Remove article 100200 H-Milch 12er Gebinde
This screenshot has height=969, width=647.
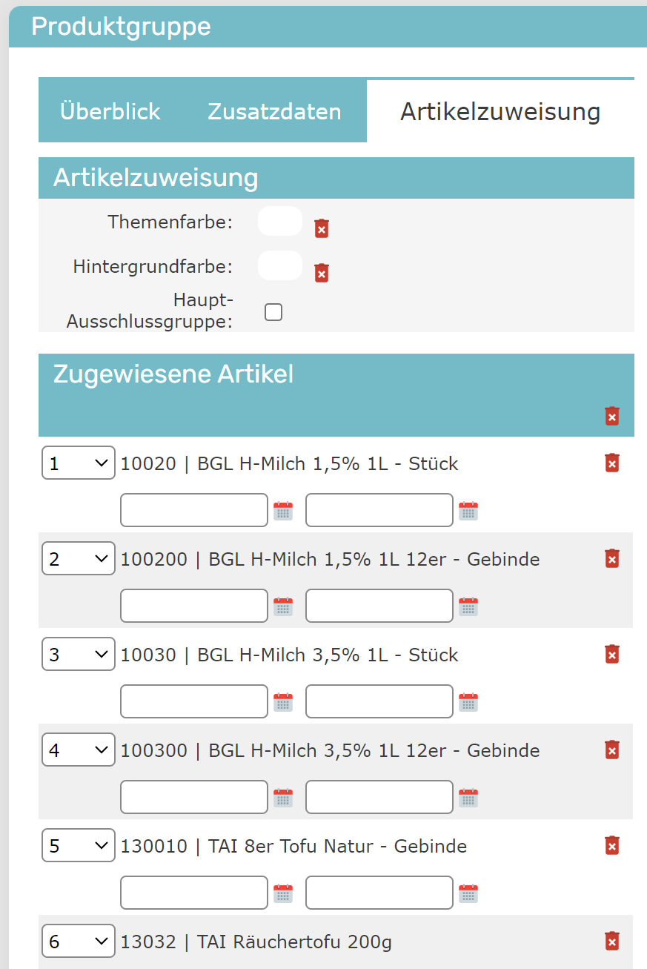pyautogui.click(x=611, y=559)
